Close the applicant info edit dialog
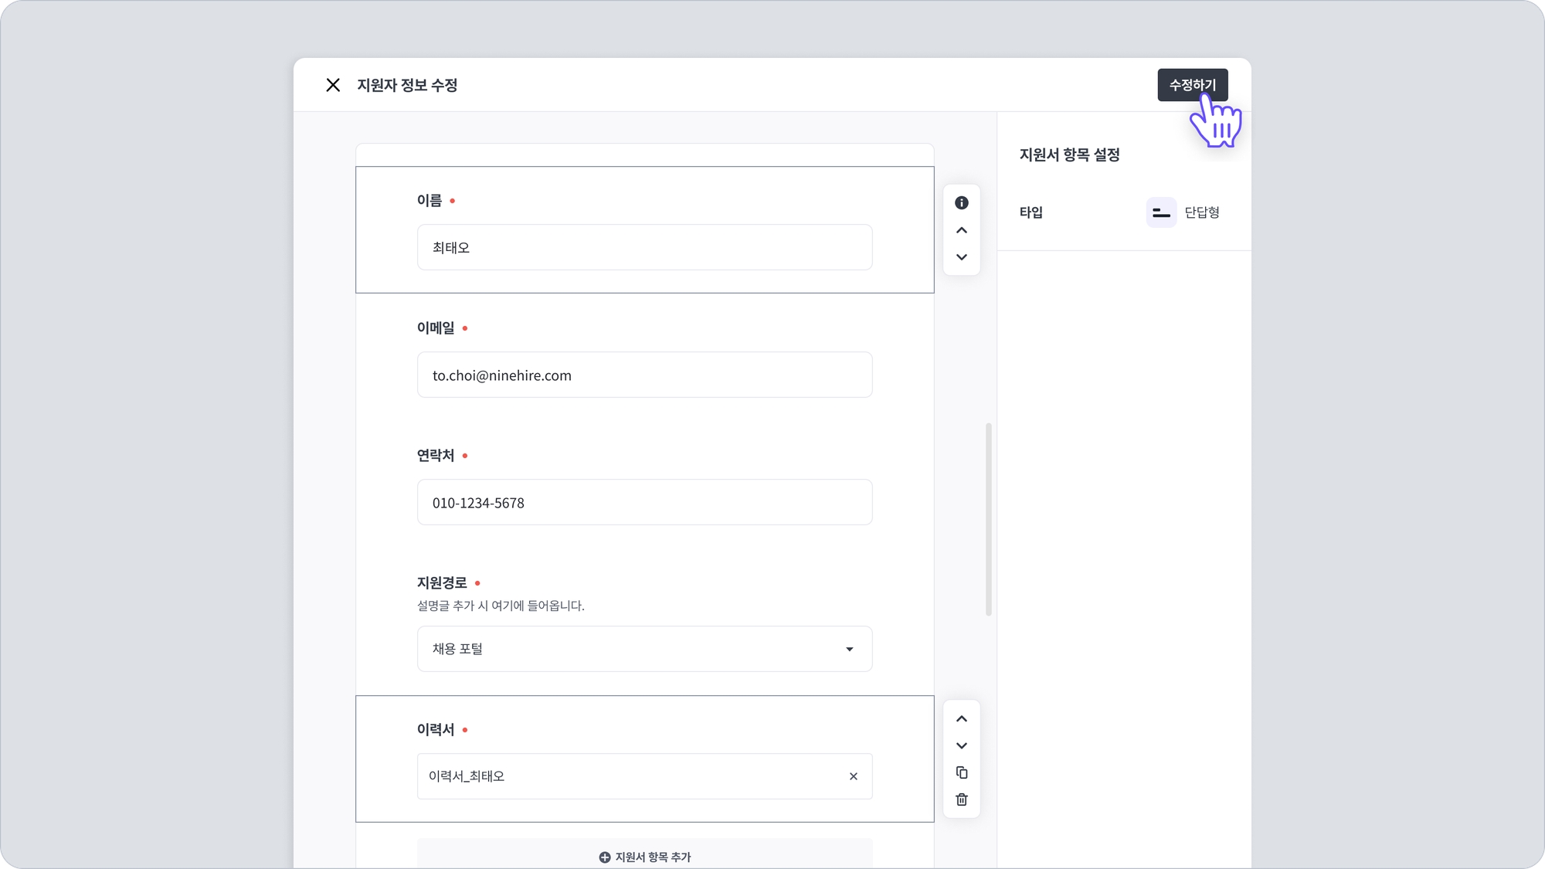The image size is (1545, 869). (333, 85)
